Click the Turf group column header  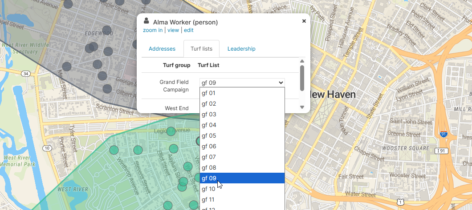pos(176,65)
